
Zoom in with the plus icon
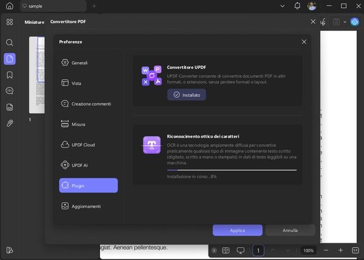[341, 250]
